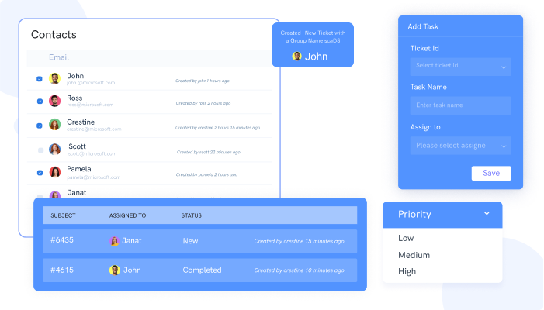Uncheck the checkbox next to Crestine
Image resolution: width=544 pixels, height=310 pixels.
40,126
